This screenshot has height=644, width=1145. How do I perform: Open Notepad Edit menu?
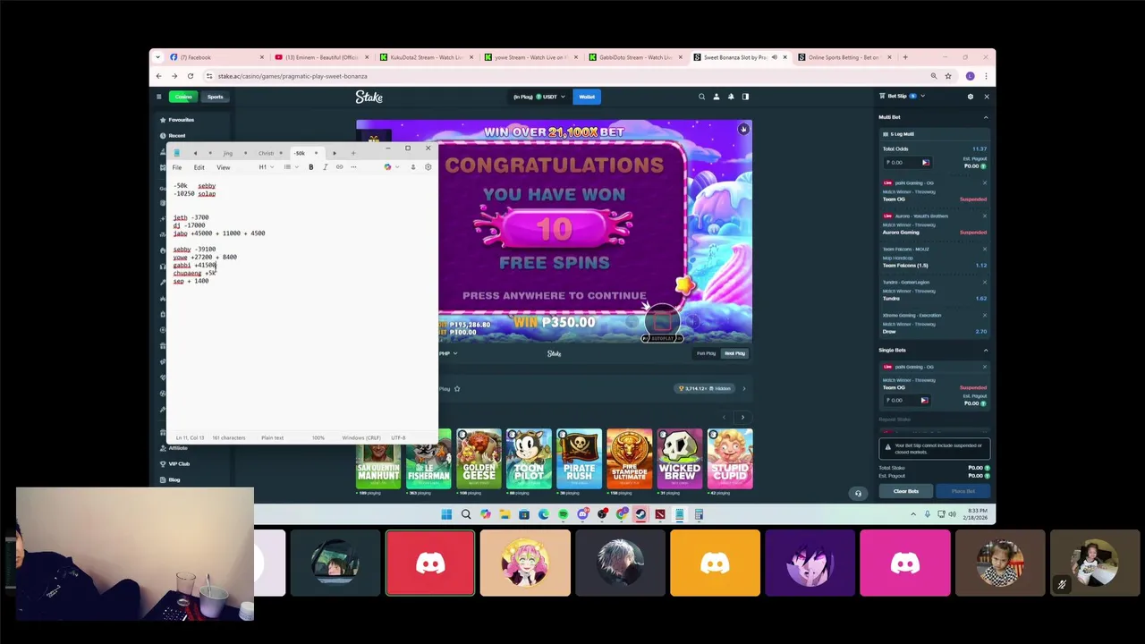click(199, 167)
